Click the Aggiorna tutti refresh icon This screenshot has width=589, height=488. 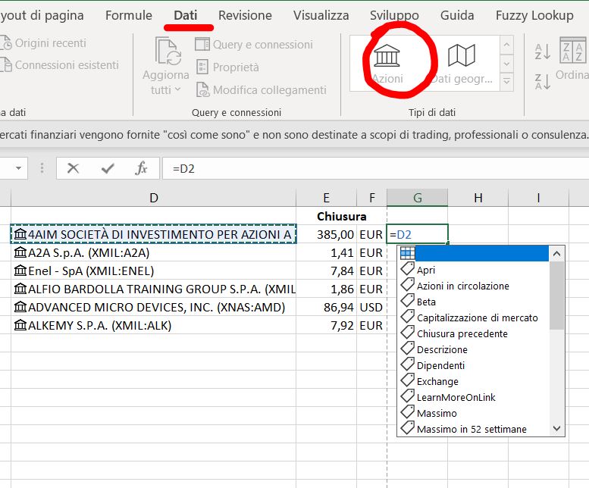168,51
